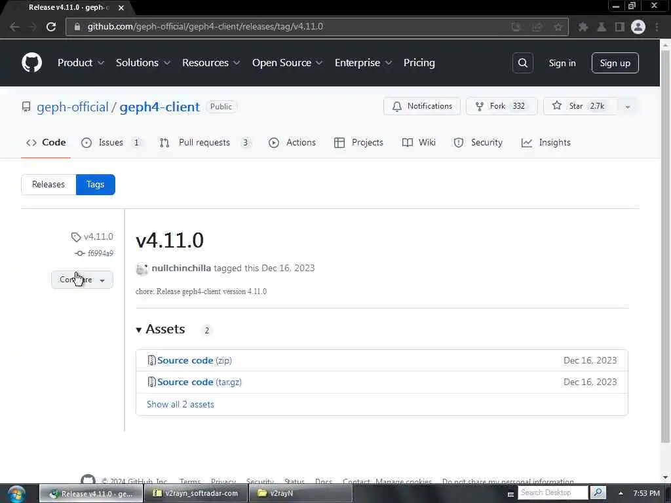The width and height of the screenshot is (671, 503).
Task: Switch to the Code tab
Action: point(46,142)
